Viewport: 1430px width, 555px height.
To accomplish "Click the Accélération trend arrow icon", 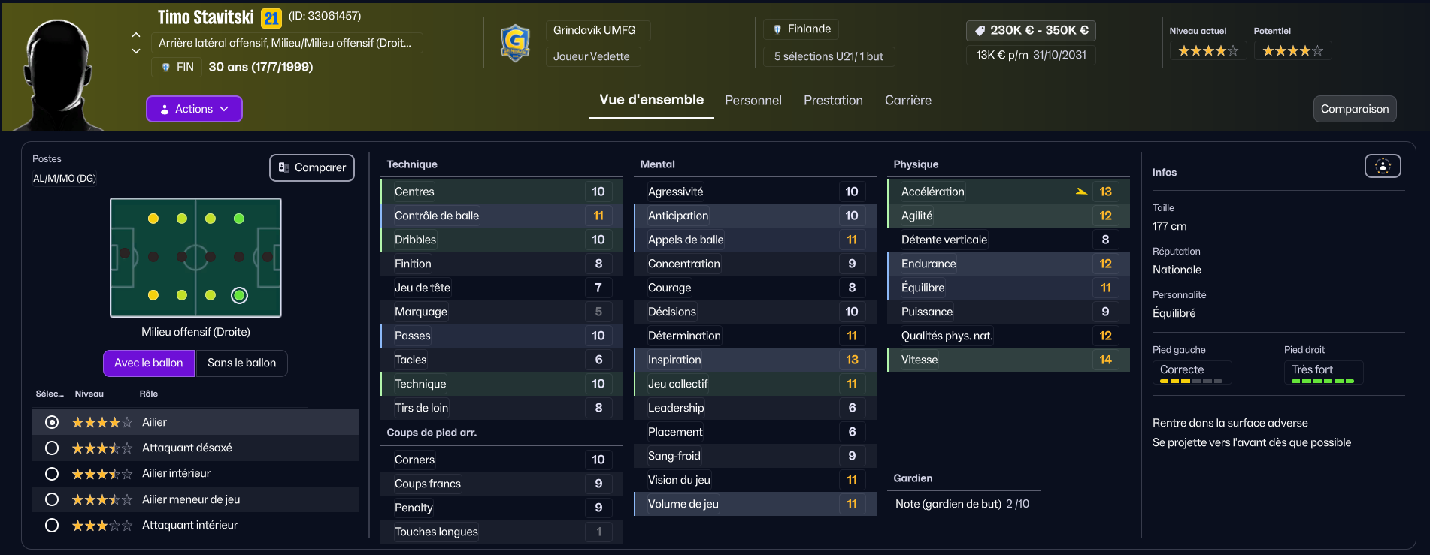I will click(1081, 192).
